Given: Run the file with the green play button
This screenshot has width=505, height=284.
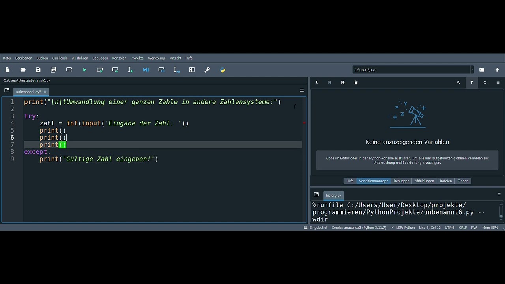Looking at the screenshot, I should click(x=84, y=70).
